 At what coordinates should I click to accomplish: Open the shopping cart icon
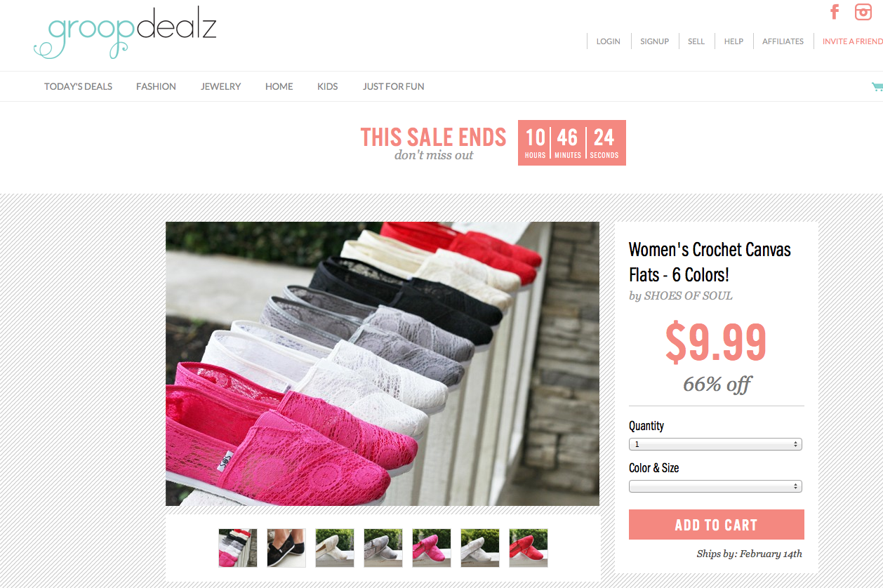[x=877, y=87]
